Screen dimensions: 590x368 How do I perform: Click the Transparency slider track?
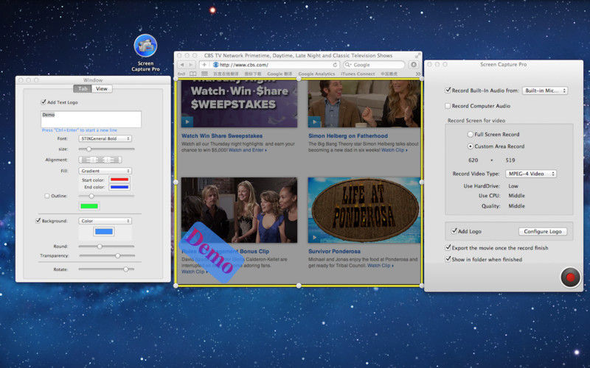click(x=106, y=255)
